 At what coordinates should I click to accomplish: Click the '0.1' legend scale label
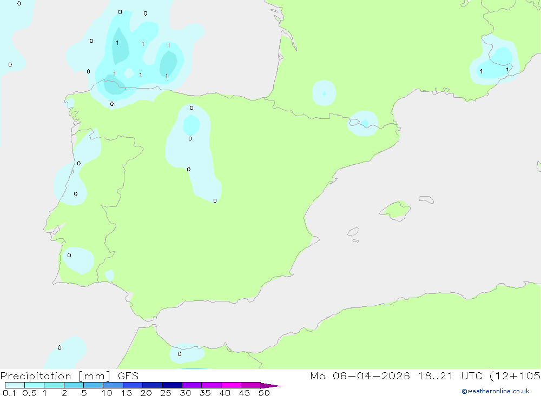9,393
